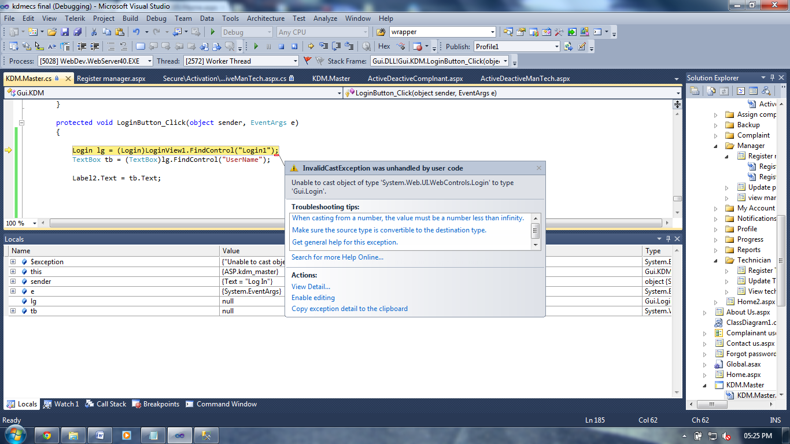This screenshot has width=790, height=444.
Task: Click the Uncomment selected lines icon
Action: pyautogui.click(x=123, y=46)
